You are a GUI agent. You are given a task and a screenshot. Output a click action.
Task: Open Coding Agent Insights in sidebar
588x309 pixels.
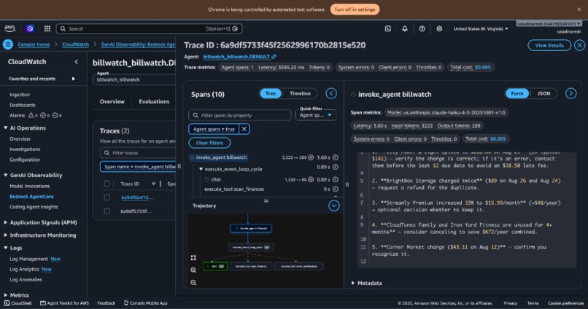[x=34, y=207]
